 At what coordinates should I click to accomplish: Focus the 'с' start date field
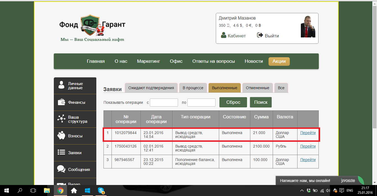[164, 102]
